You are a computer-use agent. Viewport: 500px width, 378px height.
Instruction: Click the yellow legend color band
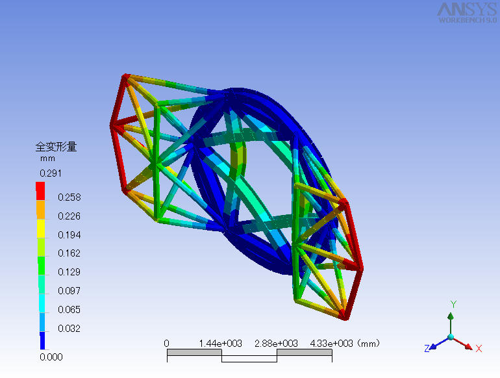pos(40,229)
